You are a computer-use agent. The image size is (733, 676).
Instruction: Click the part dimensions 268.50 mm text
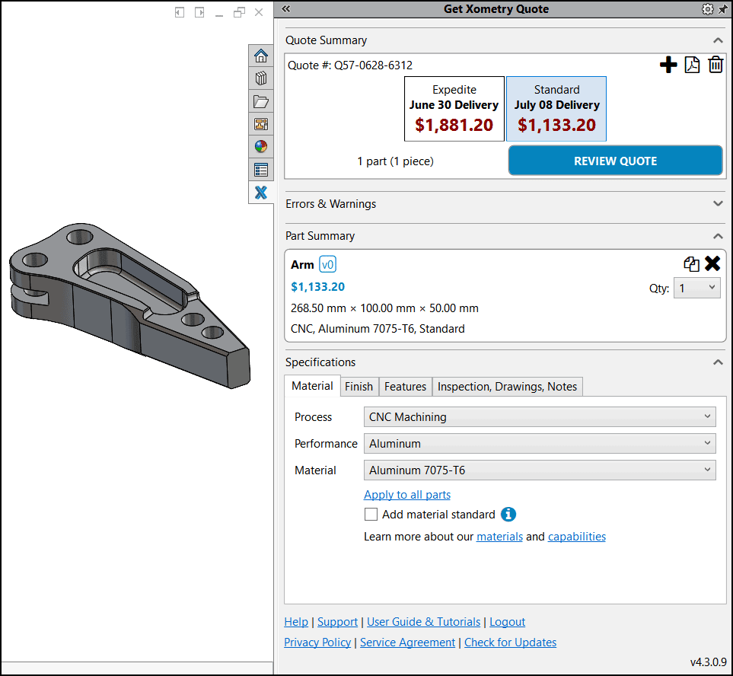[384, 308]
